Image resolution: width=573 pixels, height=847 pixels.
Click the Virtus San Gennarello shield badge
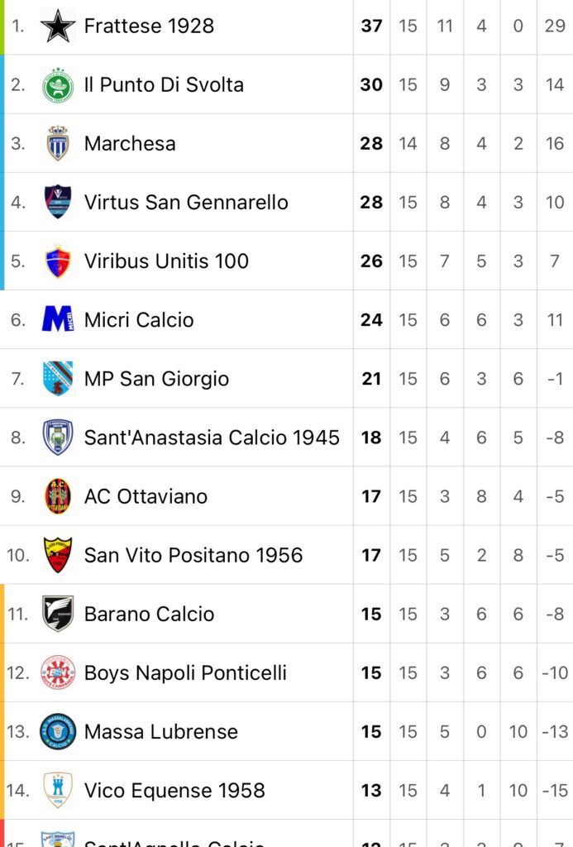[x=58, y=202]
